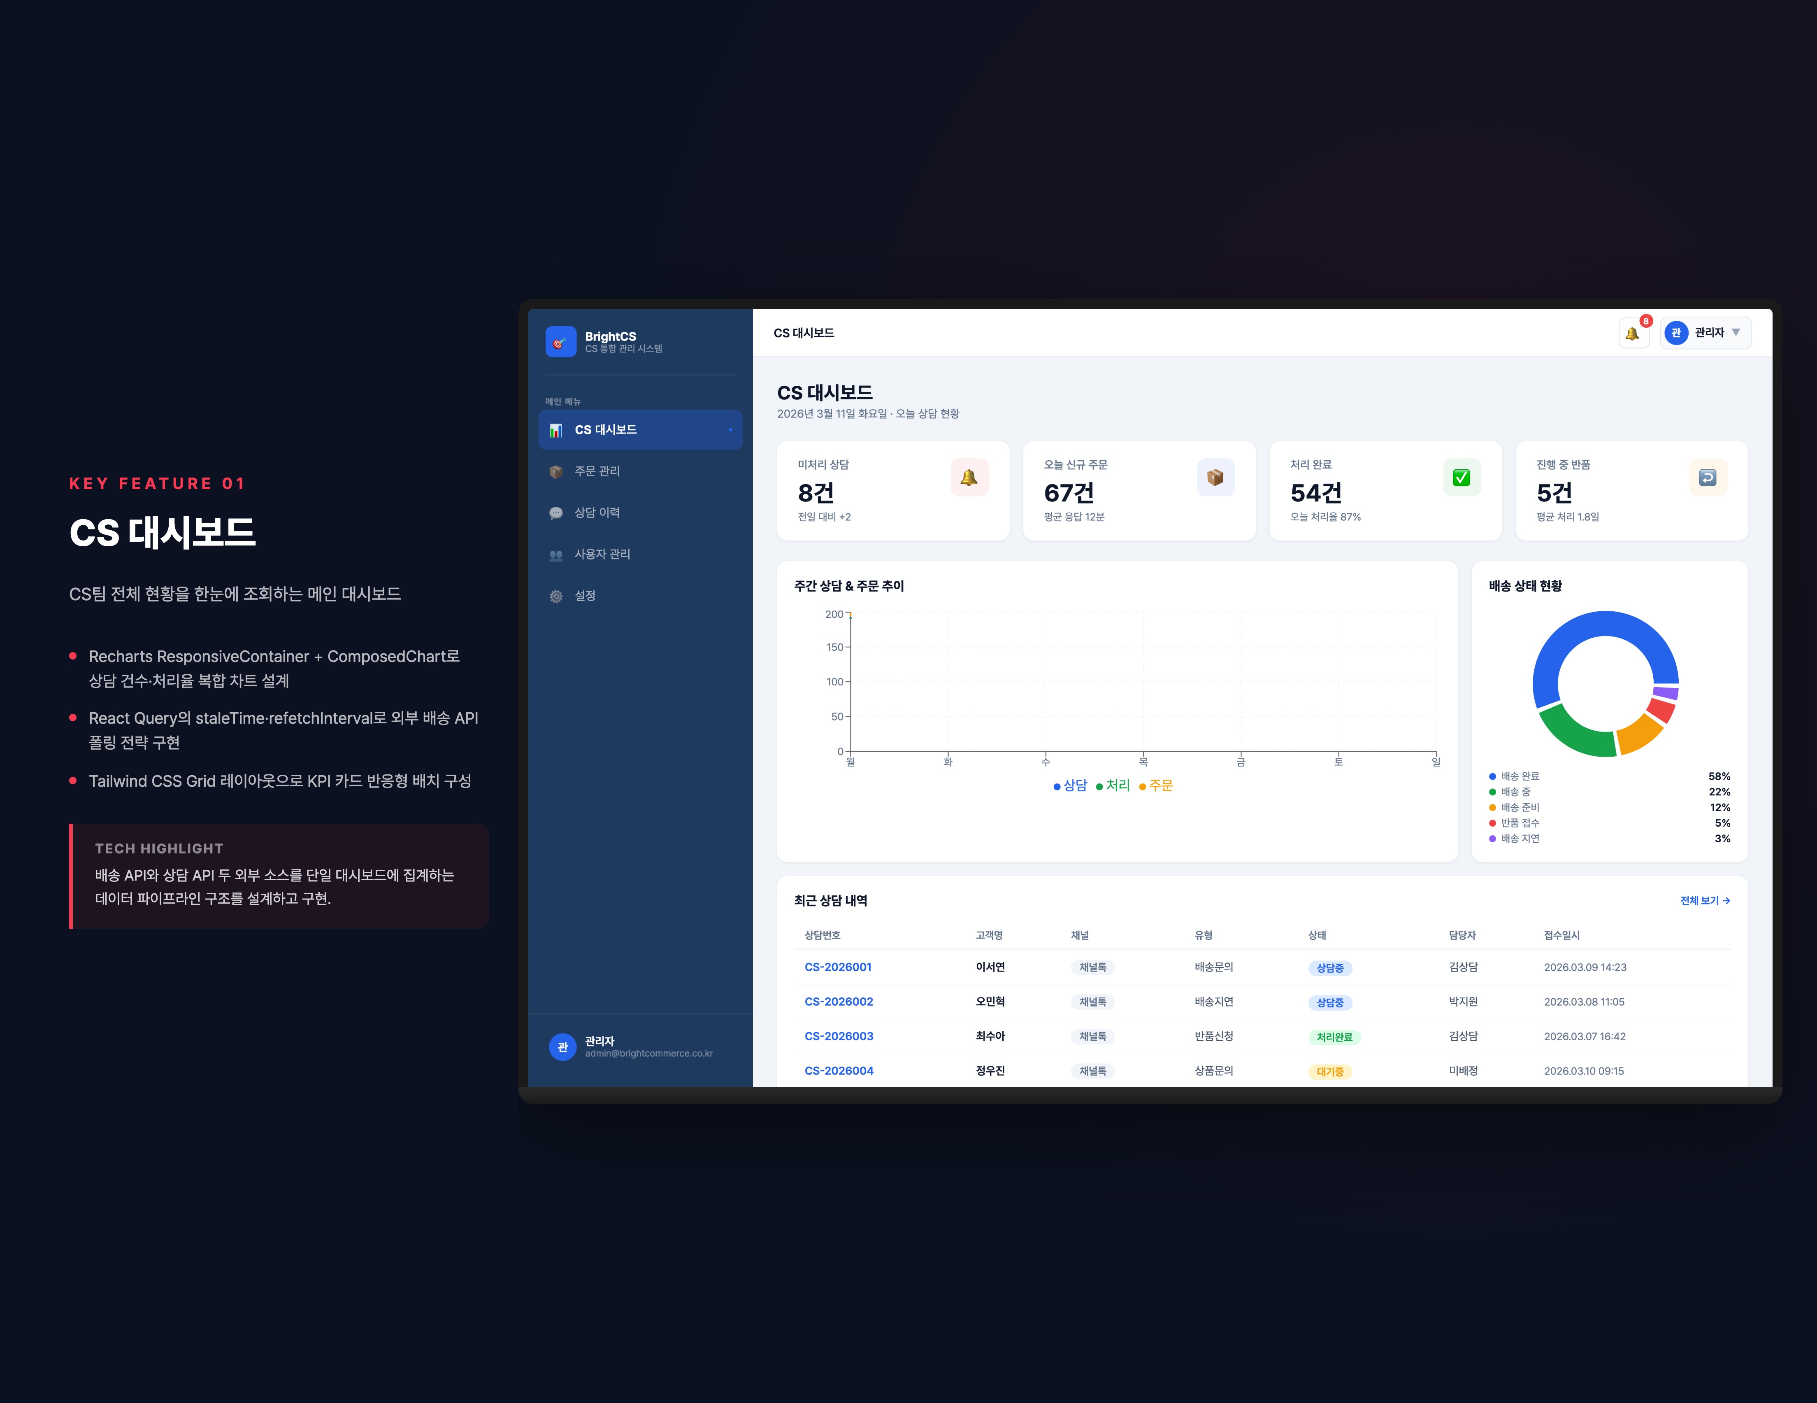Screen dimensions: 1817x1403
Task: Toggle the 상담 series in the chart legend
Action: tap(1071, 785)
